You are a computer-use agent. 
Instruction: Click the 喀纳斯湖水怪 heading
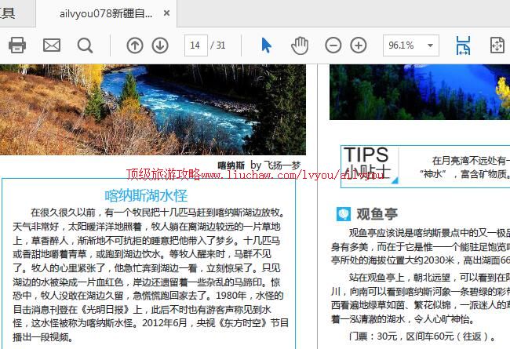[146, 194]
